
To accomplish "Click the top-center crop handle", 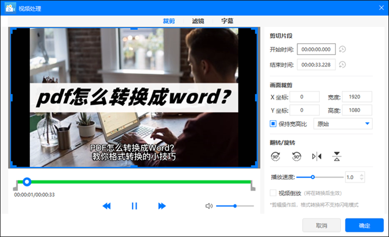I will 134,29.
